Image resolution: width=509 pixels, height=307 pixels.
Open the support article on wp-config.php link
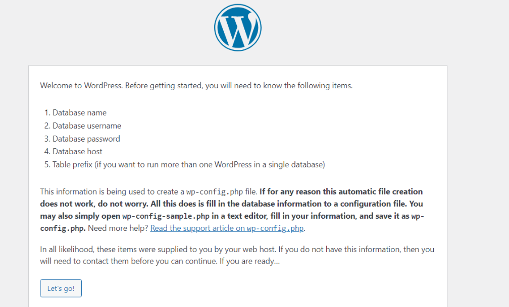227,228
